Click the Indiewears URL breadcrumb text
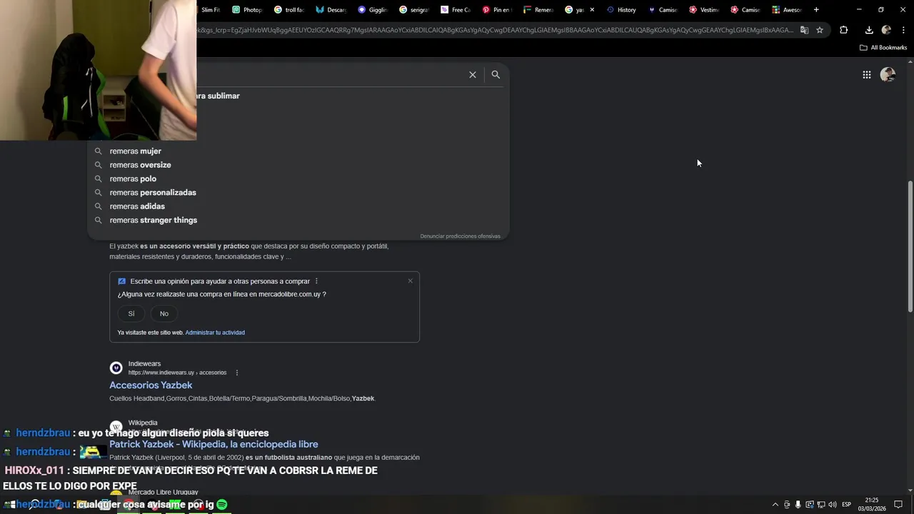 [x=177, y=373]
